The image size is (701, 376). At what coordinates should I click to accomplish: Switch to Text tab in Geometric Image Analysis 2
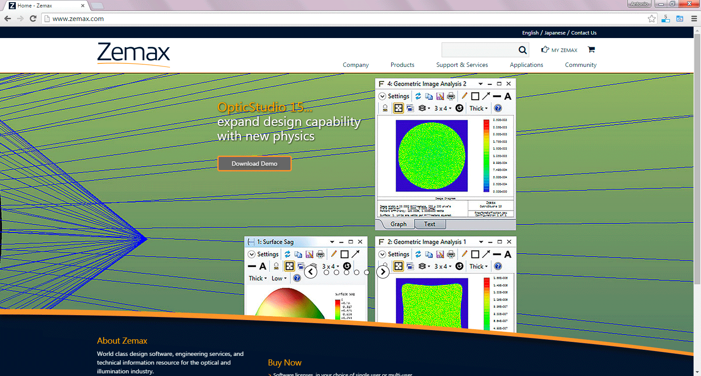[x=430, y=224]
